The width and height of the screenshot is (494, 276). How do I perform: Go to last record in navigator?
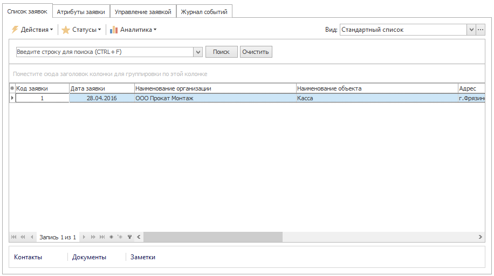pos(102,237)
